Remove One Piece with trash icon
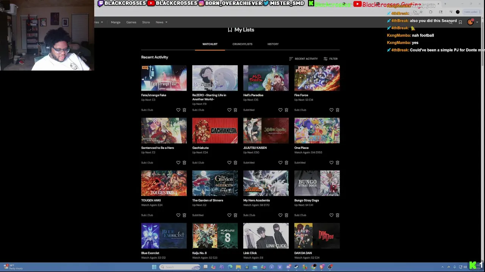This screenshot has height=272, width=485. pos(338,162)
